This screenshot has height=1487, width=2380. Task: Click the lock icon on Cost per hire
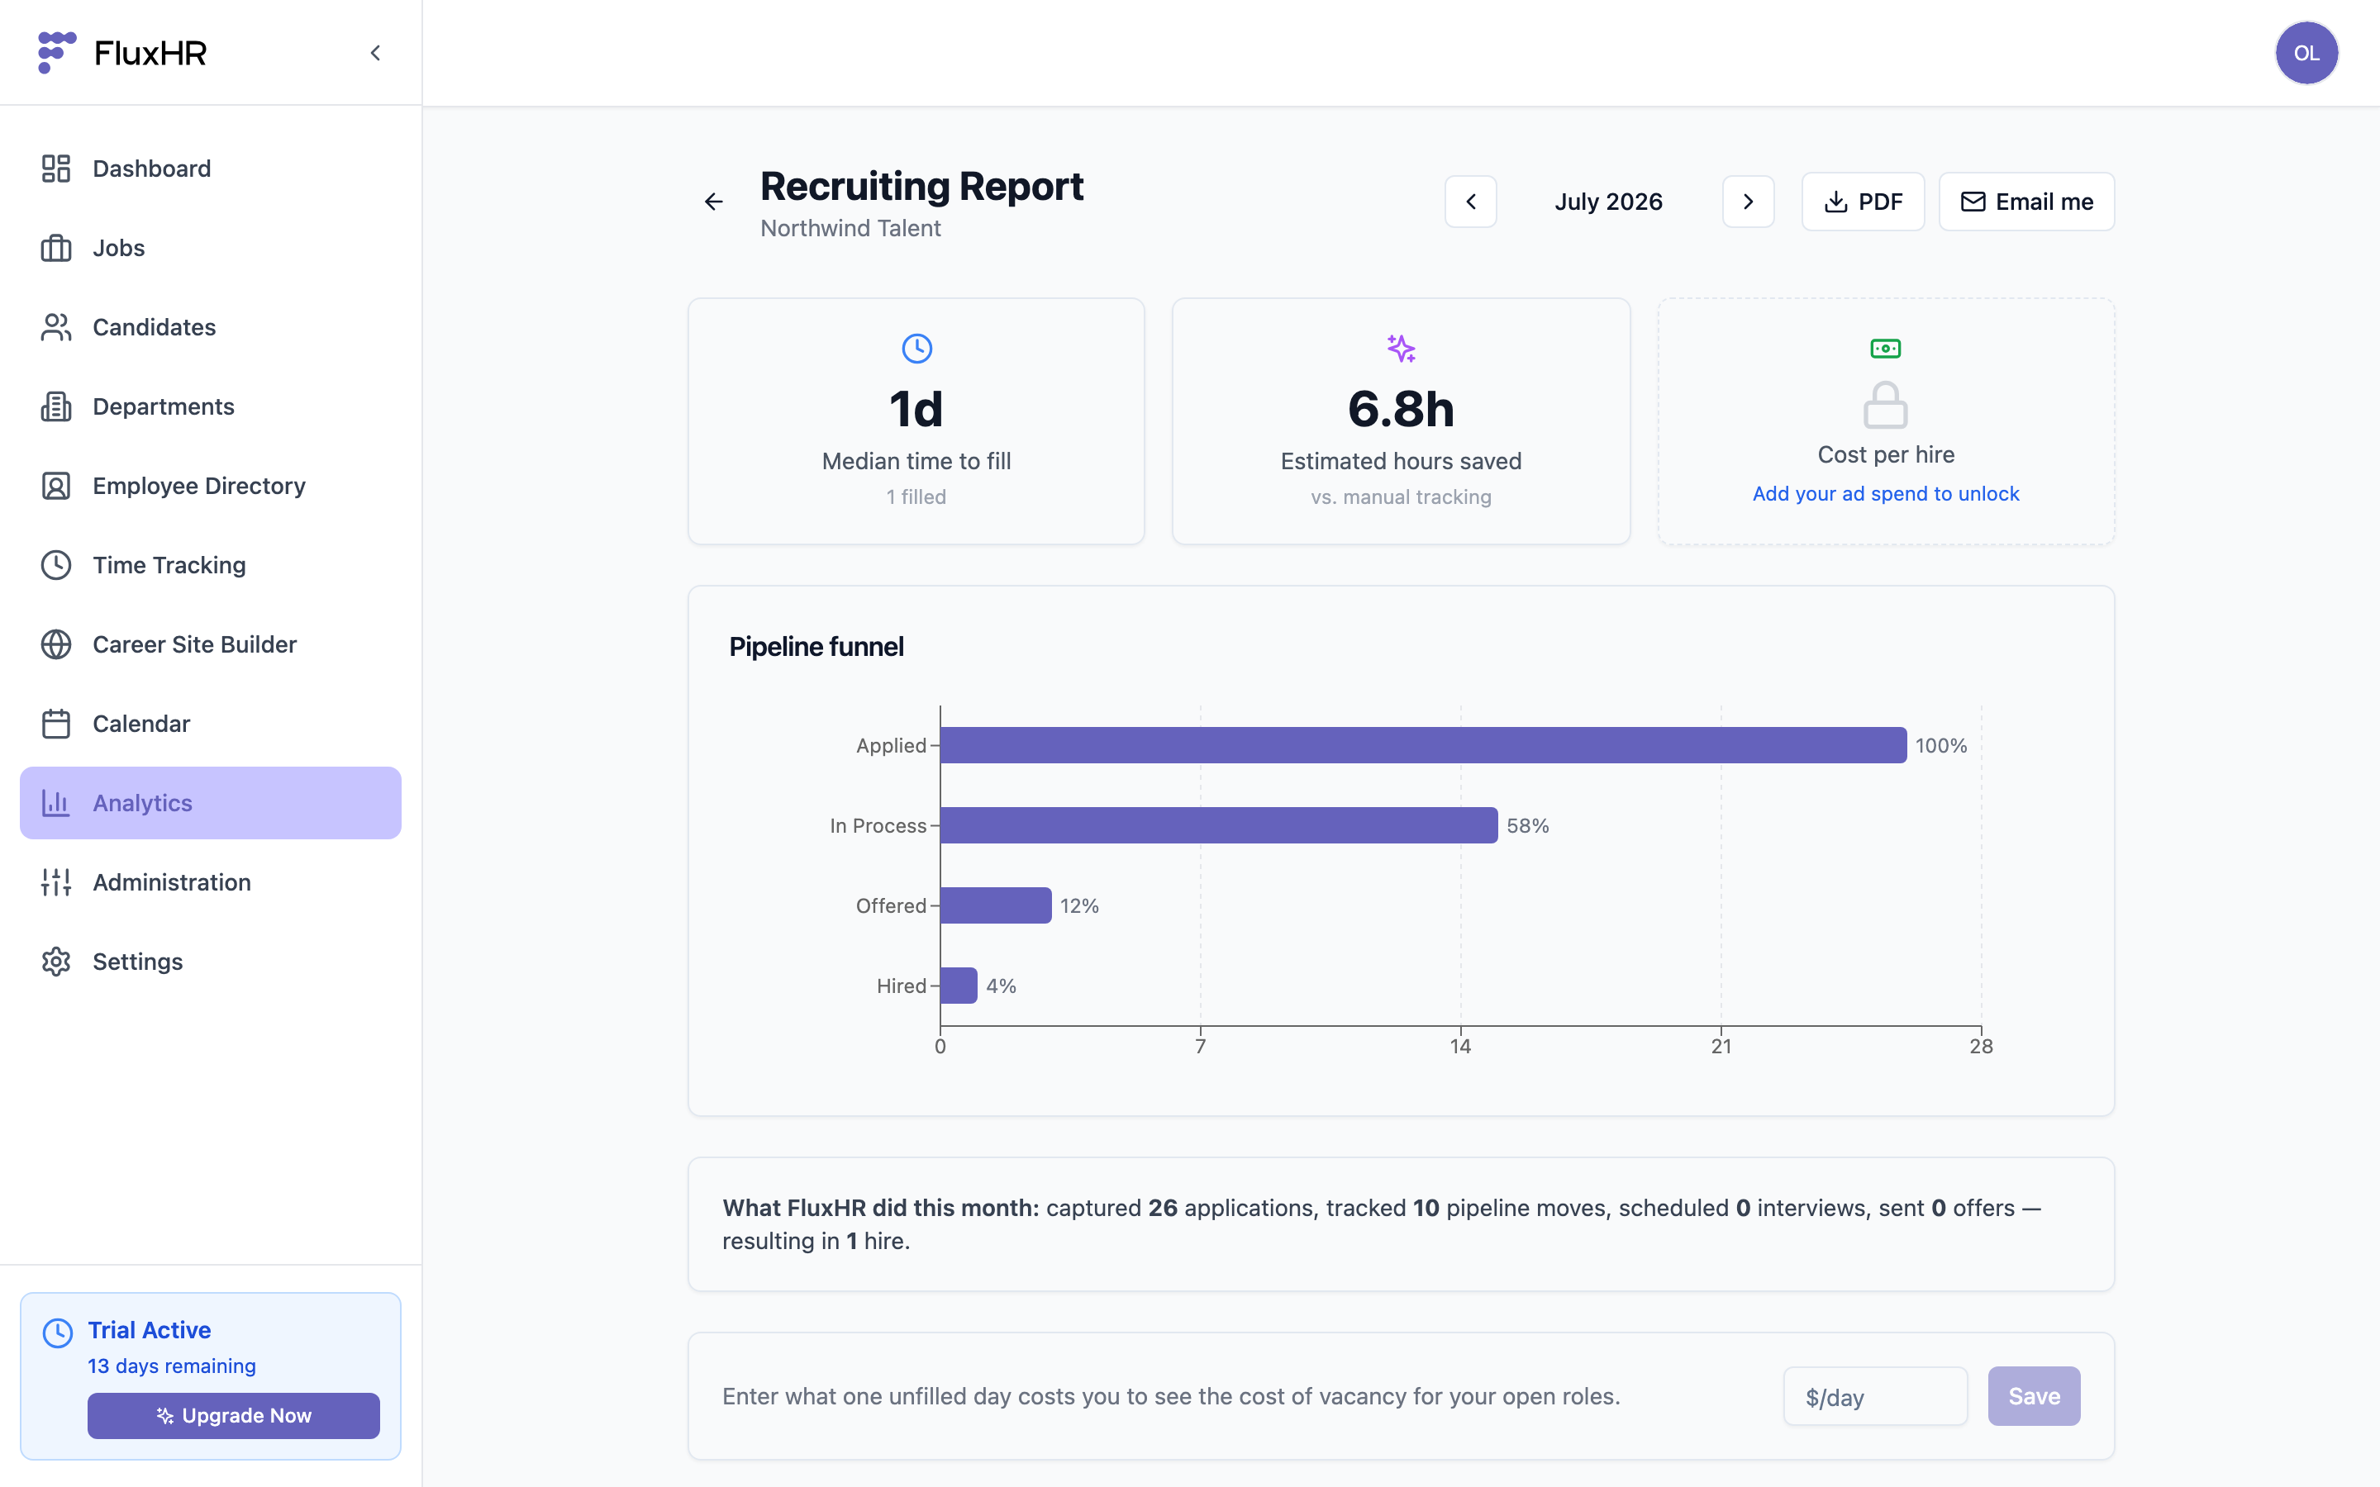coord(1885,404)
